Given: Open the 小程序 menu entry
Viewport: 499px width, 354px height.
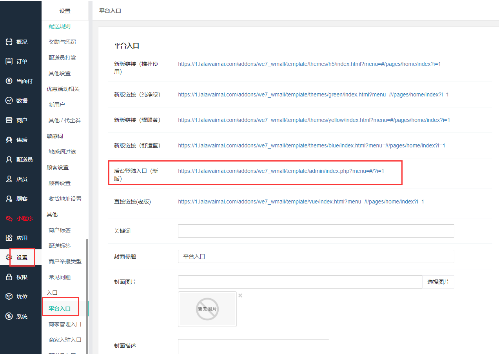Looking at the screenshot, I should (25, 218).
